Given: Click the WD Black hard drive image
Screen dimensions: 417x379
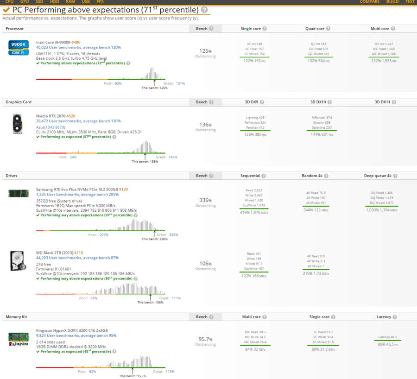Looking at the screenshot, I should 18,261.
